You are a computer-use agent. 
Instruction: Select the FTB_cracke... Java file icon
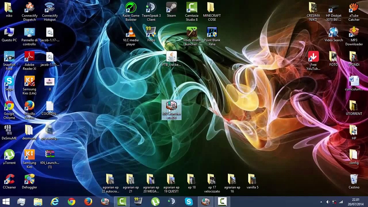pyautogui.click(x=171, y=59)
